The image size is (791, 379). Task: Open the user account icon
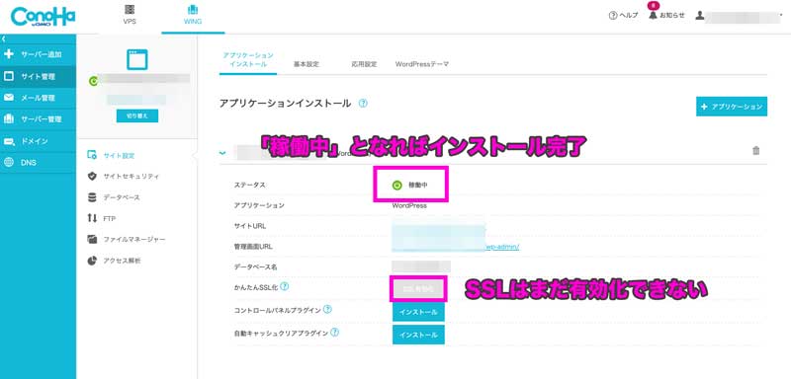point(699,15)
